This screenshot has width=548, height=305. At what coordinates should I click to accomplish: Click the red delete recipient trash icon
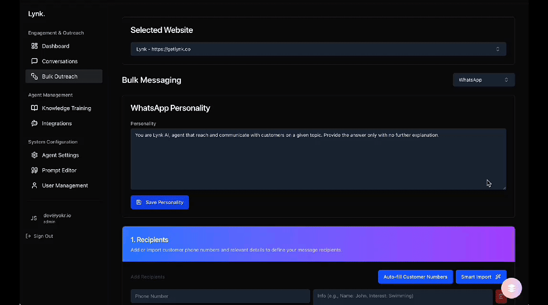pos(500,296)
